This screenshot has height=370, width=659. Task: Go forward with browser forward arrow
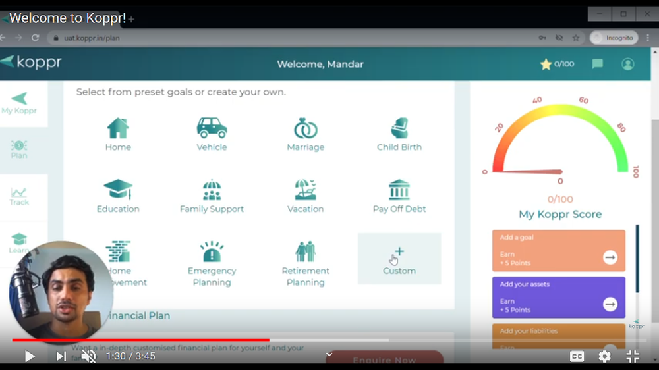click(18, 38)
